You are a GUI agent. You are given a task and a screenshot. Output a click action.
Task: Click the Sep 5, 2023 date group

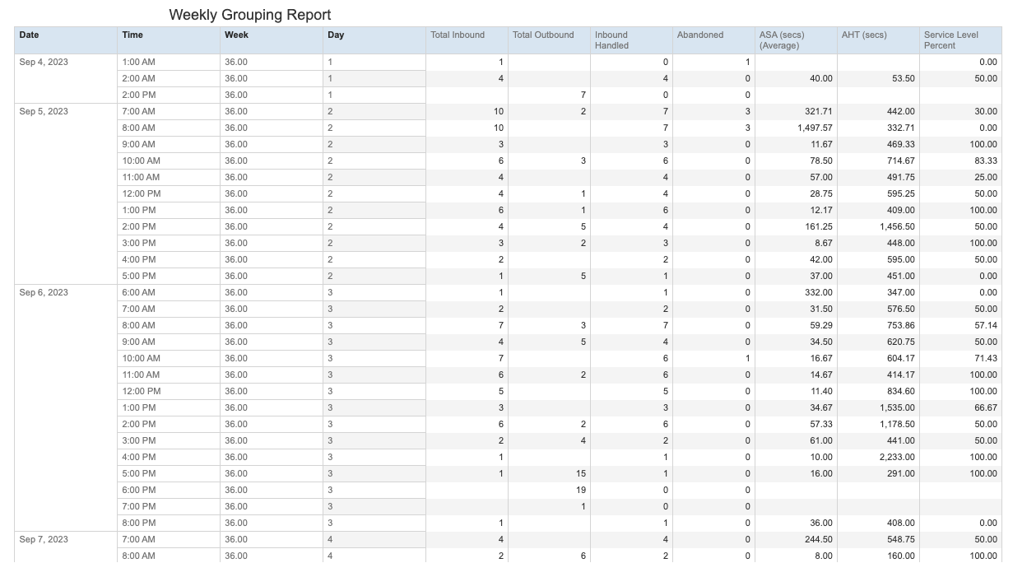point(44,112)
